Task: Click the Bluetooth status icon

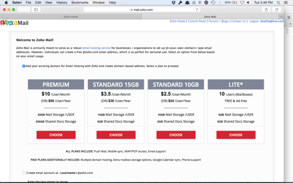Action: pos(220,2)
